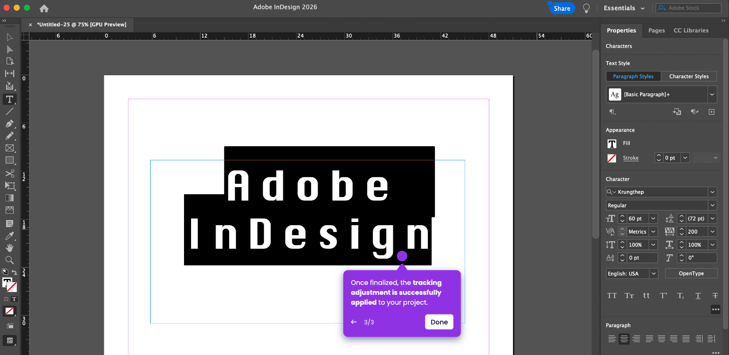Select the Gradient Feather tool

(x=9, y=210)
